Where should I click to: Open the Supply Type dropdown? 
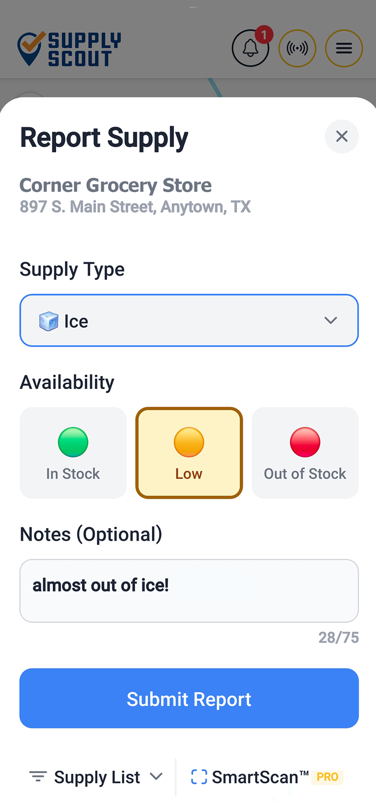189,320
